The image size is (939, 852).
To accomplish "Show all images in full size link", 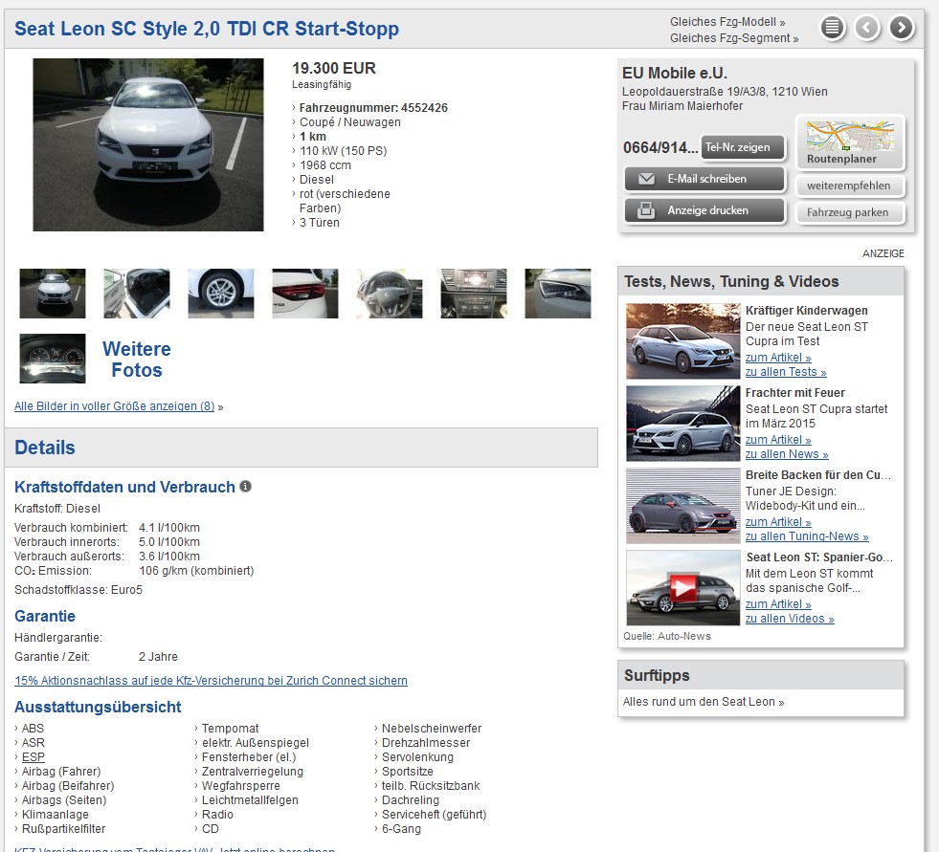I will pyautogui.click(x=114, y=406).
